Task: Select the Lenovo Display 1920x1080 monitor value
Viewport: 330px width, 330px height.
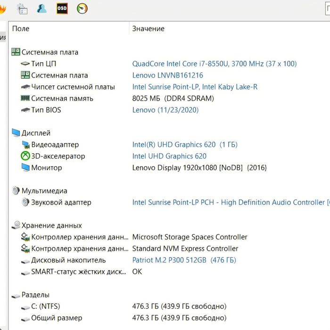Action: coord(199,168)
